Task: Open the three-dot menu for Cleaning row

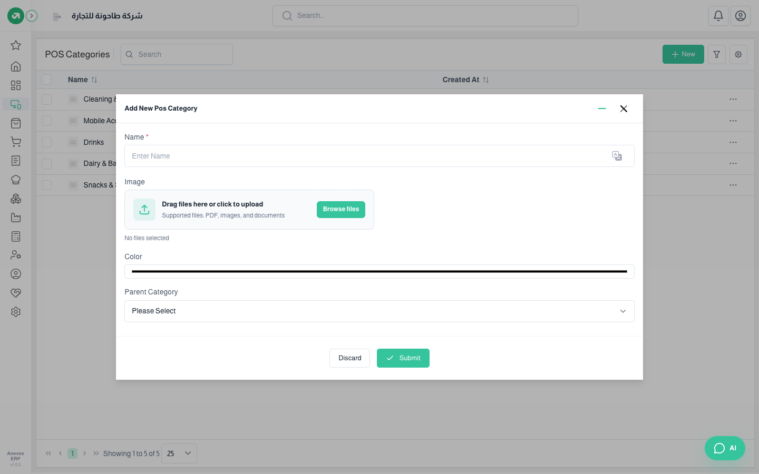Action: point(733,99)
